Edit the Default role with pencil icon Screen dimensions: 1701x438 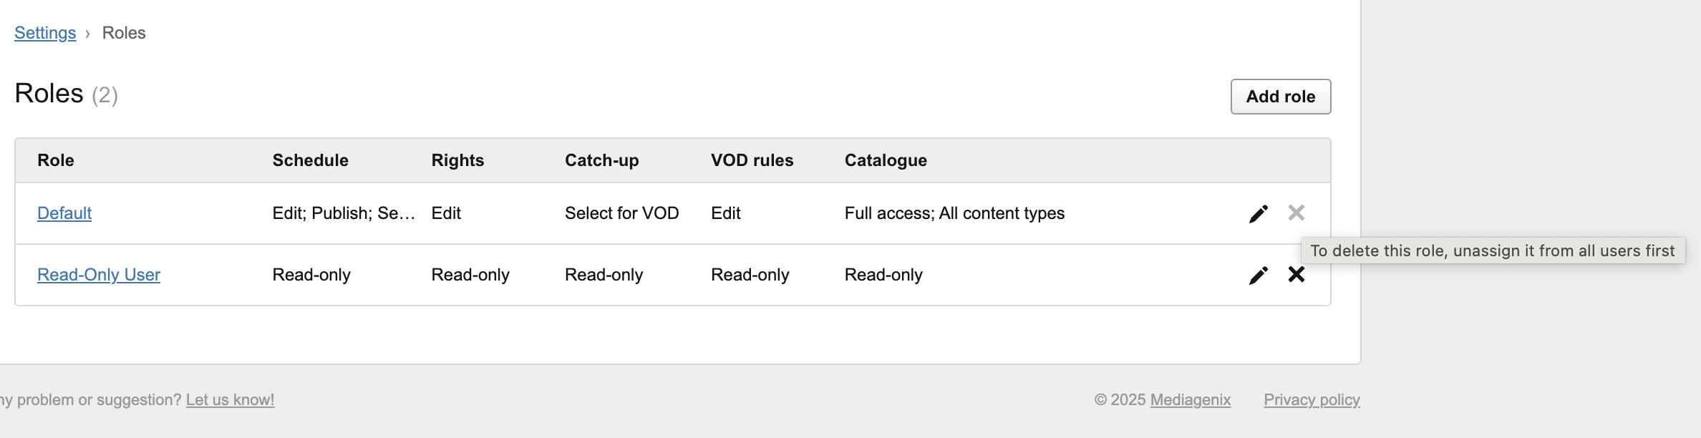(1258, 213)
